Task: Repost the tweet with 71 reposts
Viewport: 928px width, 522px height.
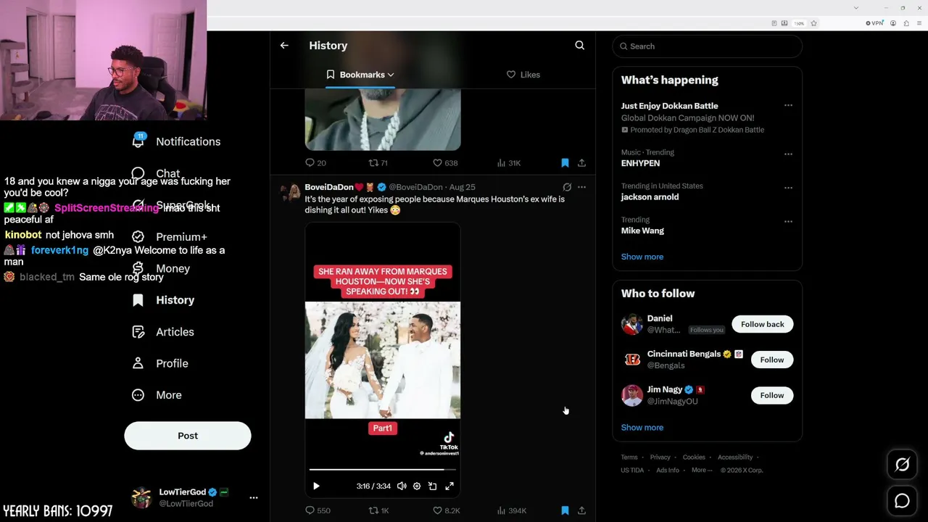Action: [378, 163]
